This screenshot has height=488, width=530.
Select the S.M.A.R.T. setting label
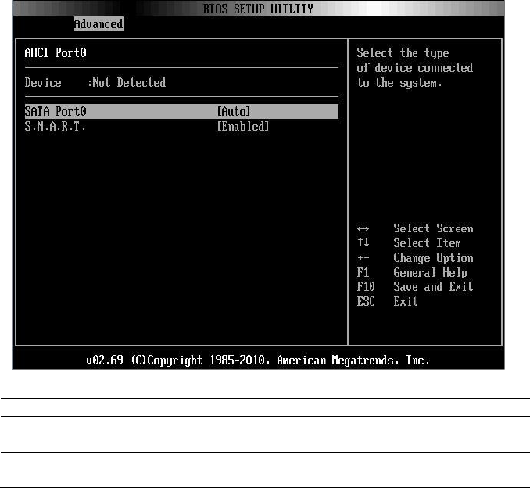coord(55,126)
